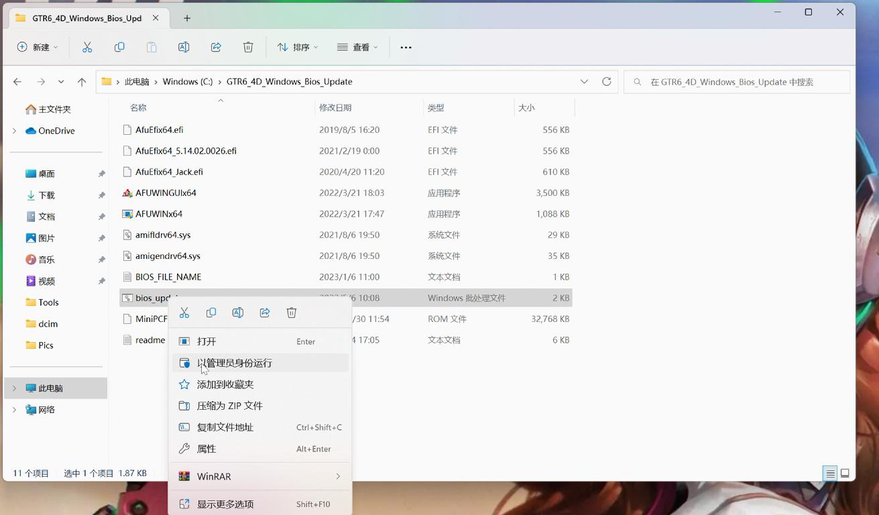Collapse 此电脑 in the sidebar
879x515 pixels.
coord(13,388)
